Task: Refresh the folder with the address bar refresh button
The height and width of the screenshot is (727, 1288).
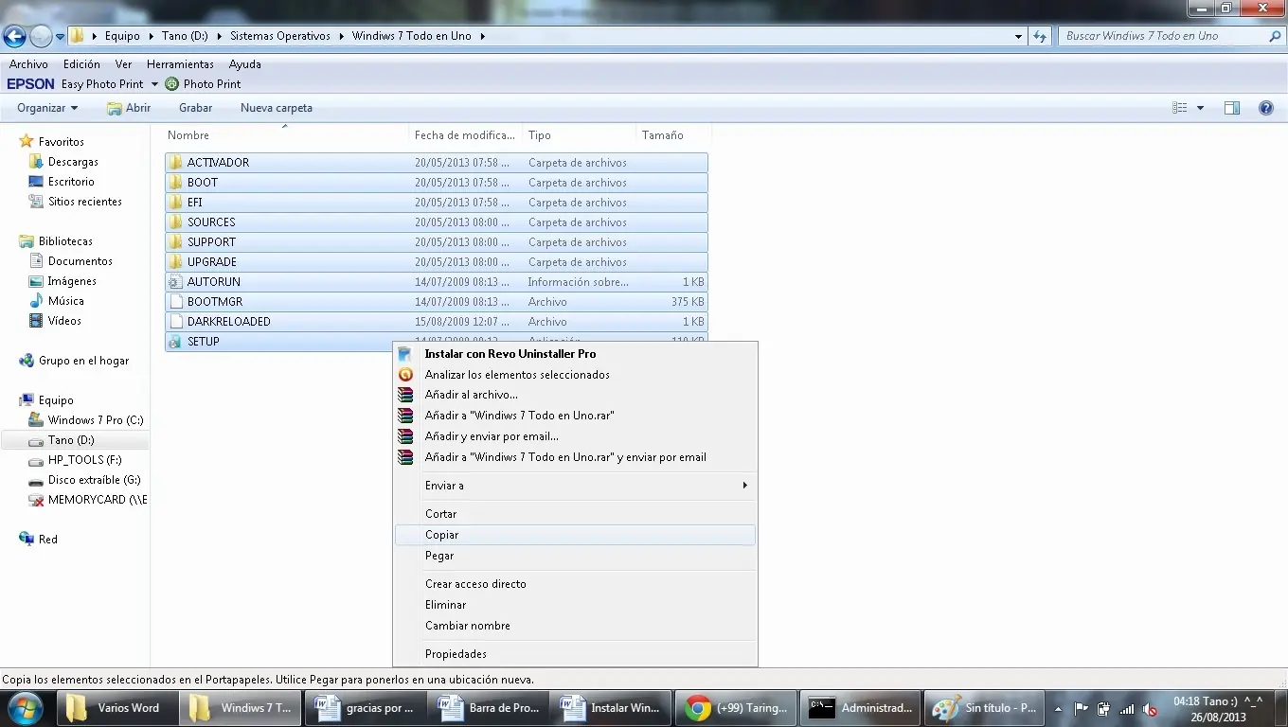Action: pos(1040,36)
